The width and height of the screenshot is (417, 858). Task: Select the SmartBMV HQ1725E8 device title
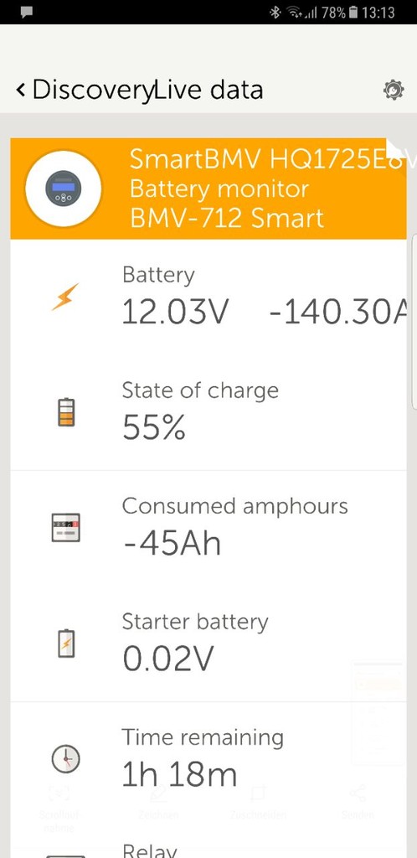[x=267, y=159]
